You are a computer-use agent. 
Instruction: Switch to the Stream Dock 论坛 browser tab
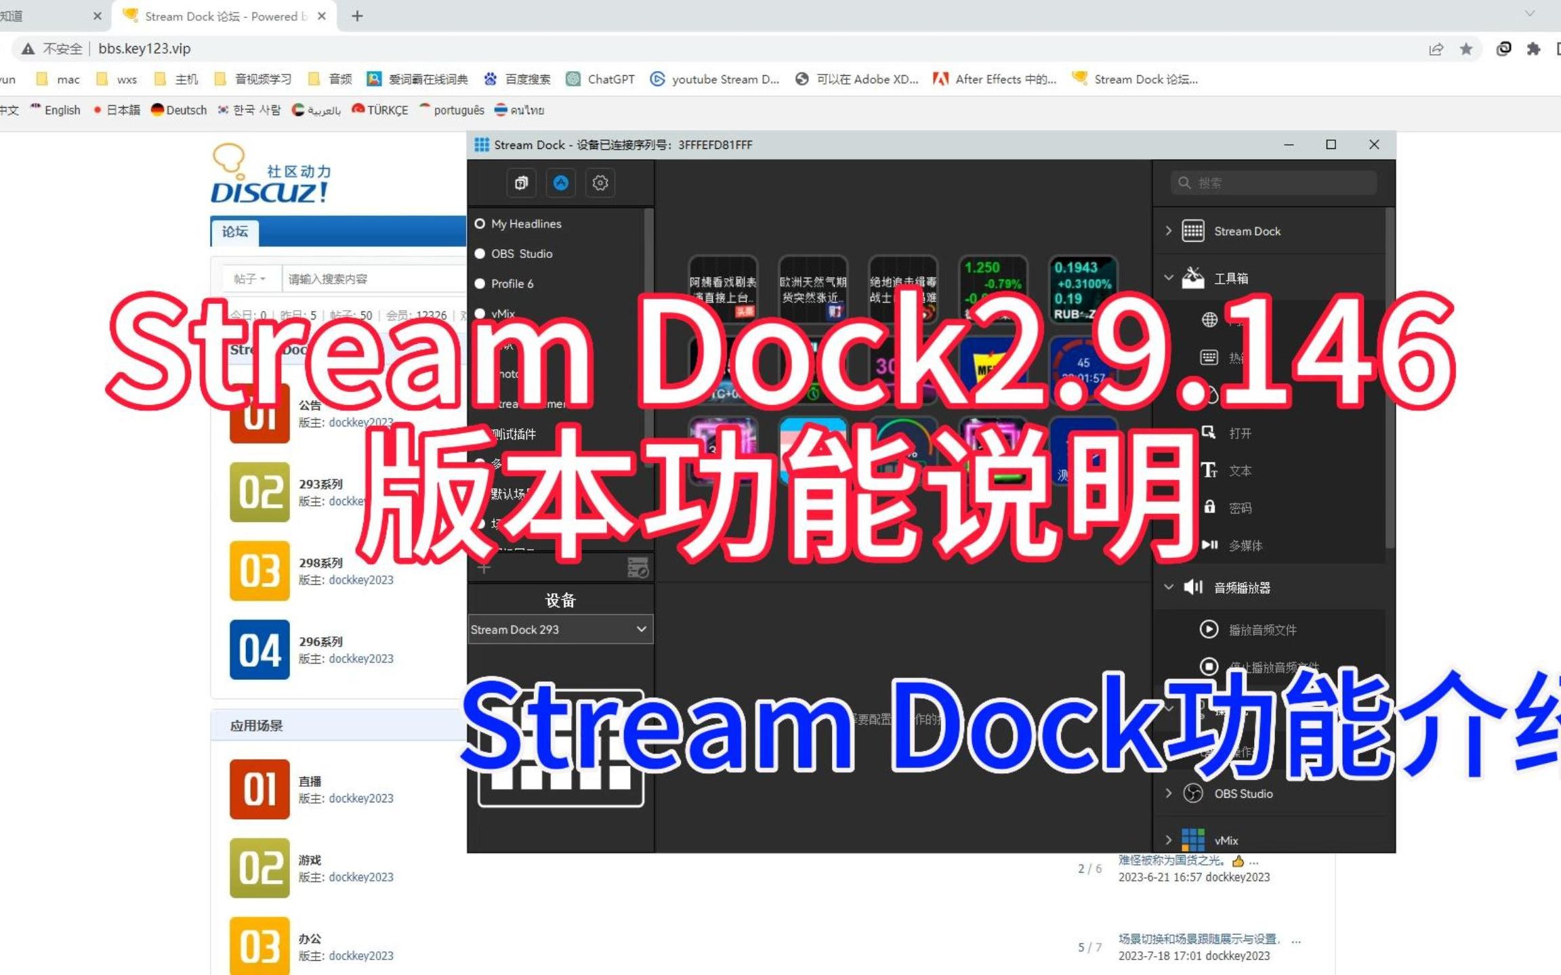[x=226, y=16]
